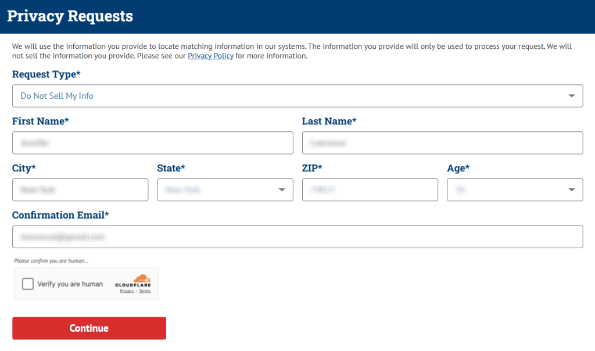
Task: Click the Age field label
Action: point(458,168)
